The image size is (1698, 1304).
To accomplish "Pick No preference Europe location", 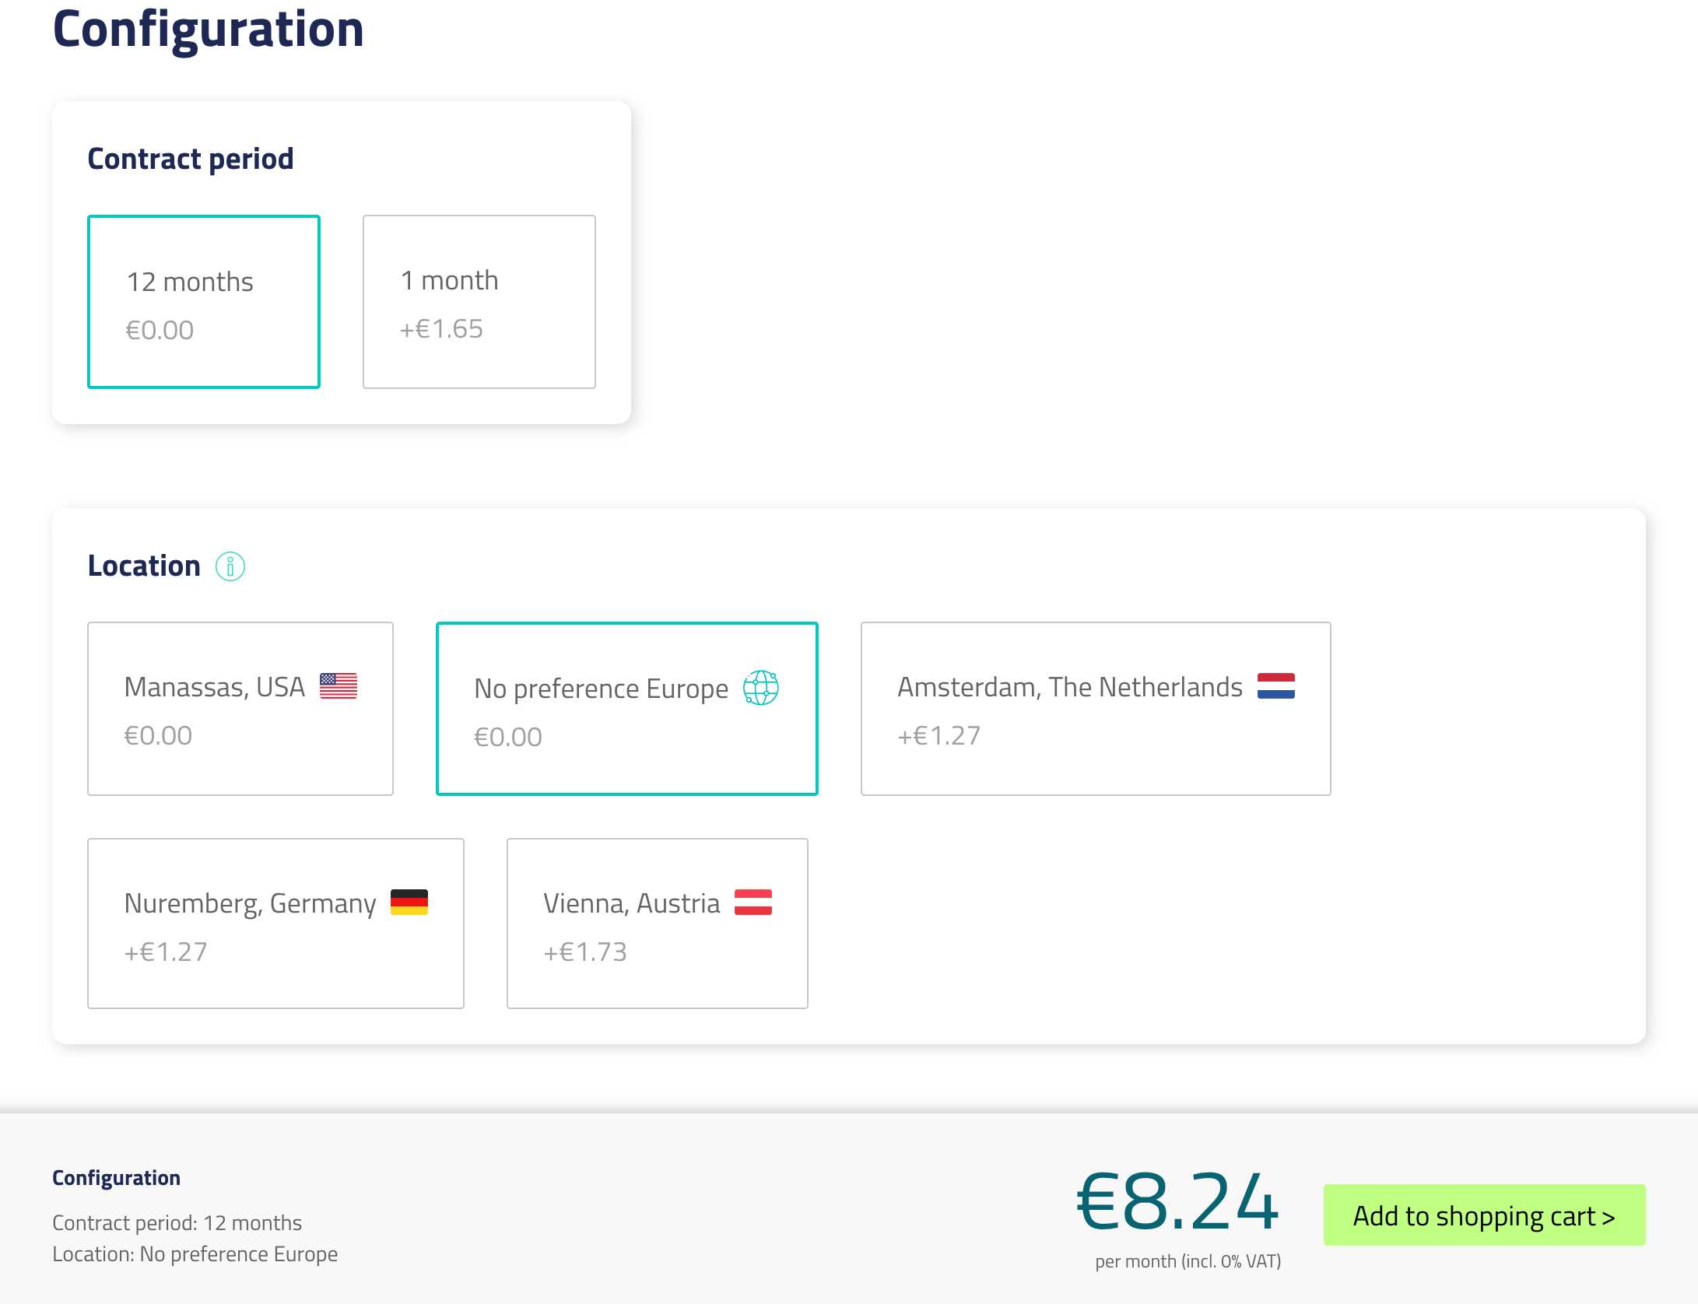I will click(x=627, y=709).
